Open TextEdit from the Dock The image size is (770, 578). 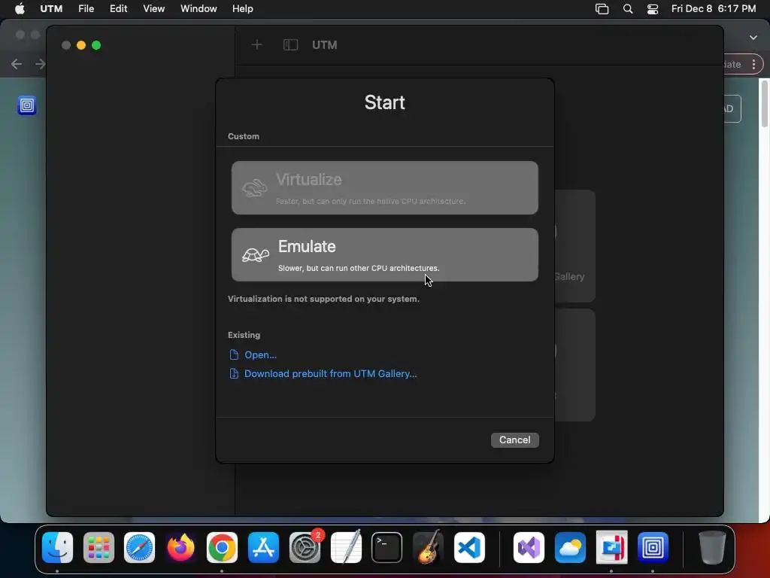(x=346, y=548)
